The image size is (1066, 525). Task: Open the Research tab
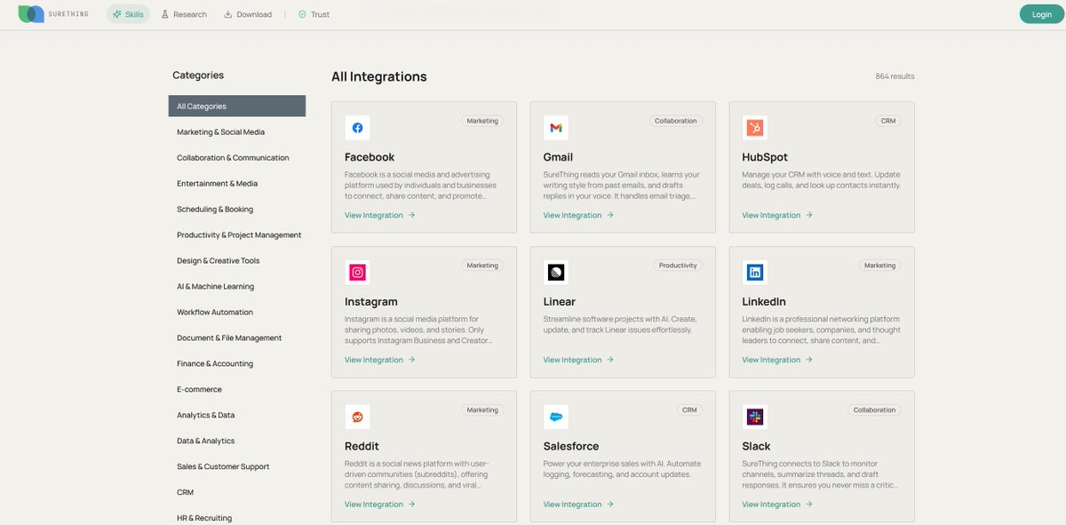pyautogui.click(x=184, y=14)
